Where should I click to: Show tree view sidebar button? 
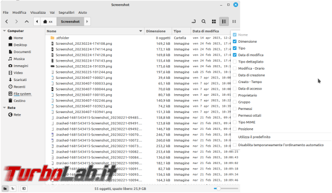[13, 188]
